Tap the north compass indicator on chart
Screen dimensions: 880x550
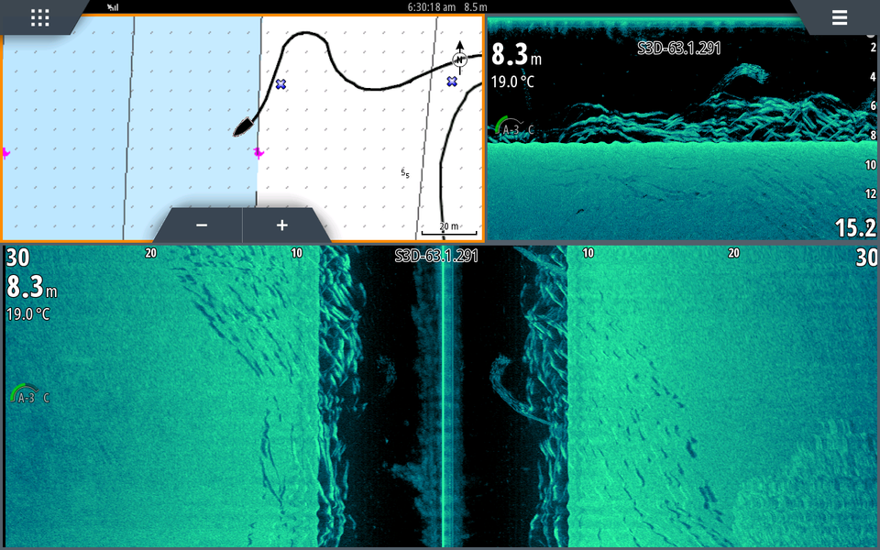click(460, 58)
